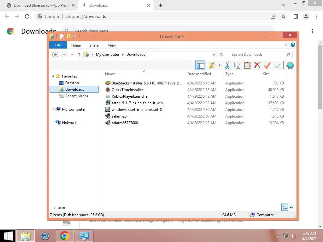Open Explorer help question mark icon
323x242 pixels.
click(293, 45)
